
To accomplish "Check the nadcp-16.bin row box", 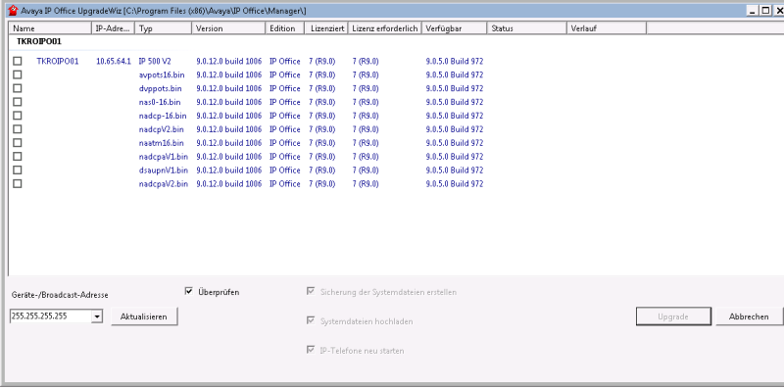I will [18, 116].
